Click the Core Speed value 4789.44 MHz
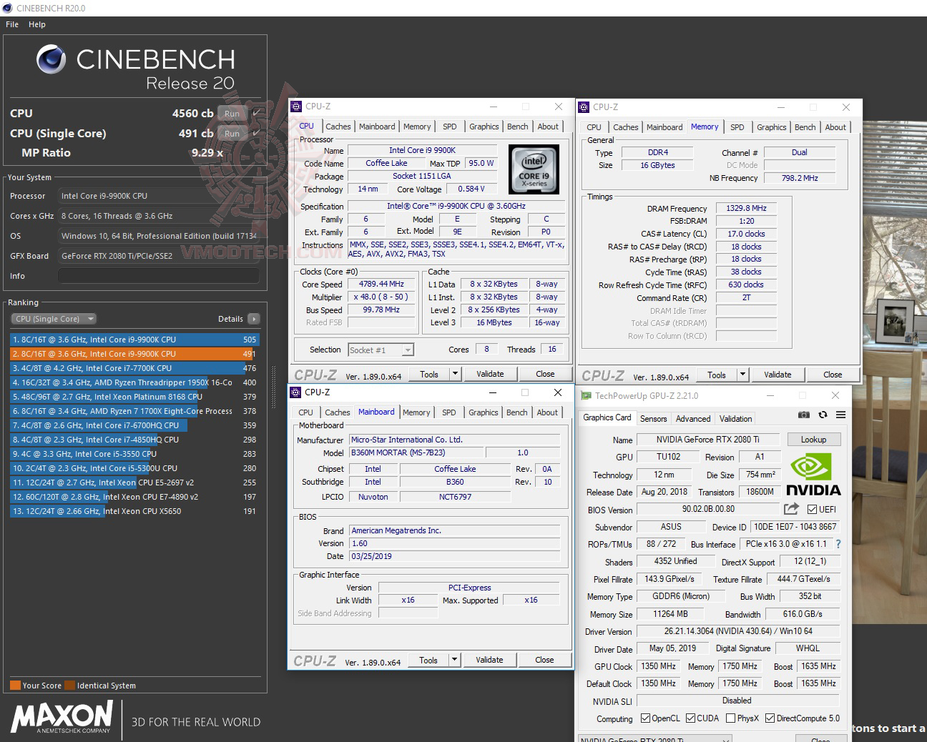 pos(382,284)
